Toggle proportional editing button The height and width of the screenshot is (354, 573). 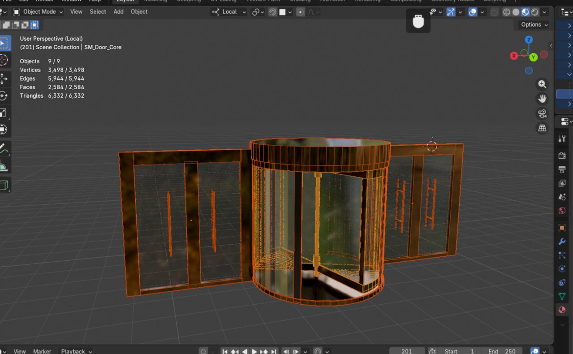pos(301,12)
